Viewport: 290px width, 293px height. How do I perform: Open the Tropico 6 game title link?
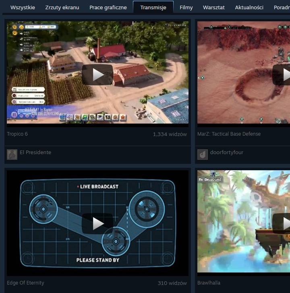click(x=17, y=134)
